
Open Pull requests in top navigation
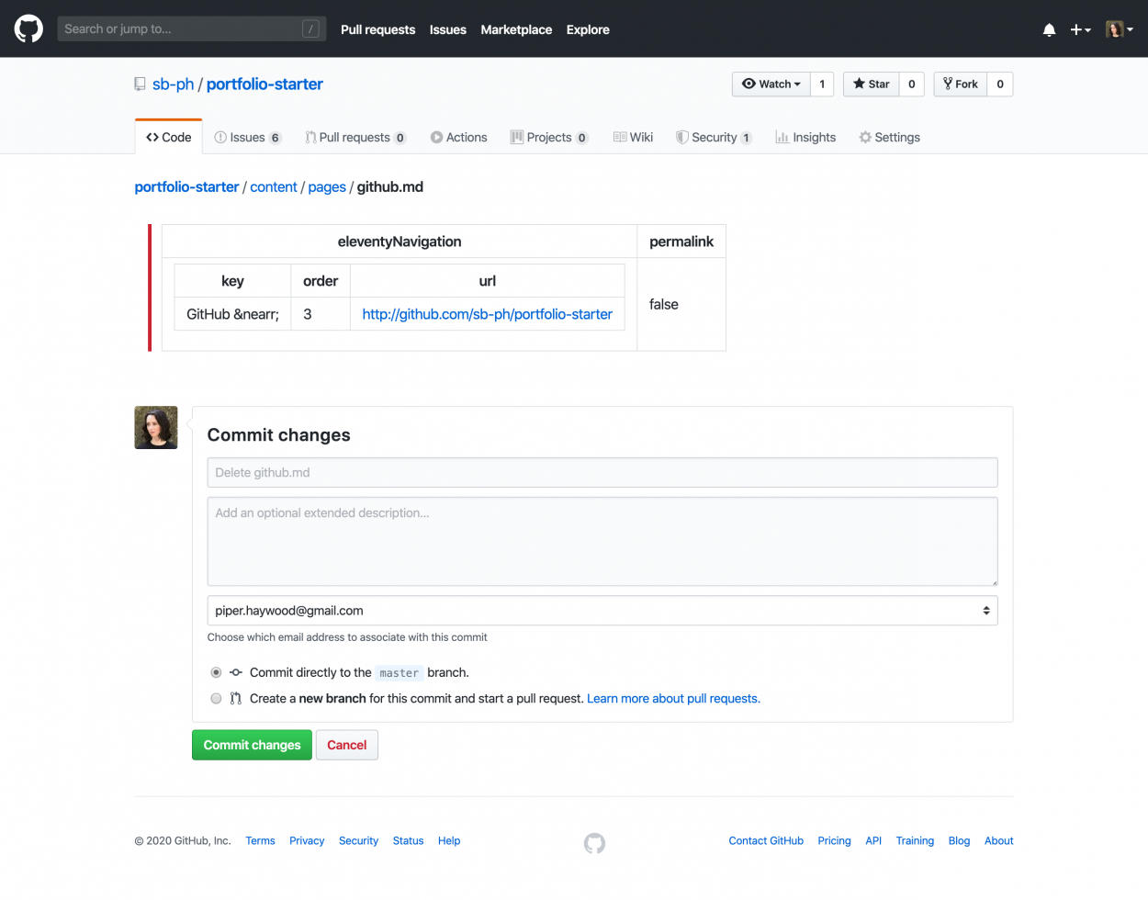point(377,29)
